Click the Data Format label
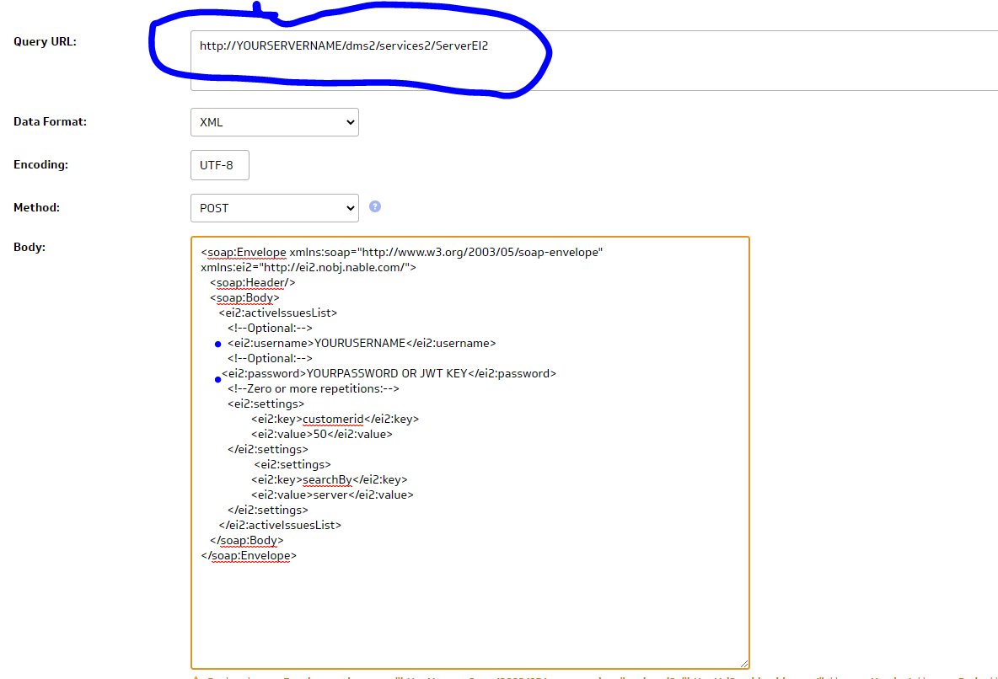The height and width of the screenshot is (679, 998). [50, 121]
